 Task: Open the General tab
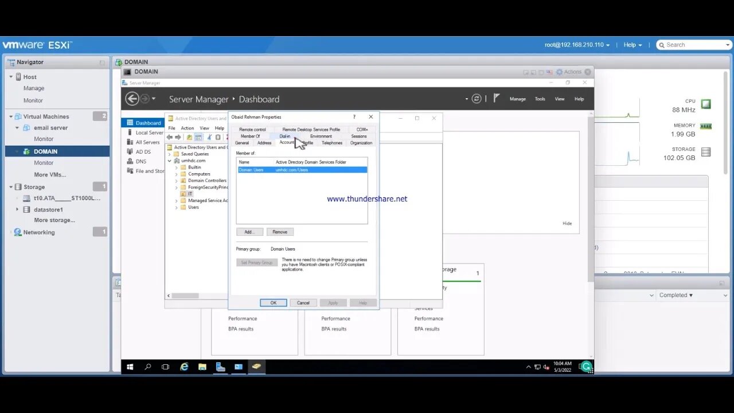coord(242,143)
